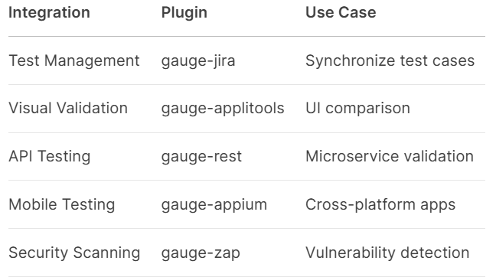
Task: Select the Test Management cell
Action: tap(74, 60)
